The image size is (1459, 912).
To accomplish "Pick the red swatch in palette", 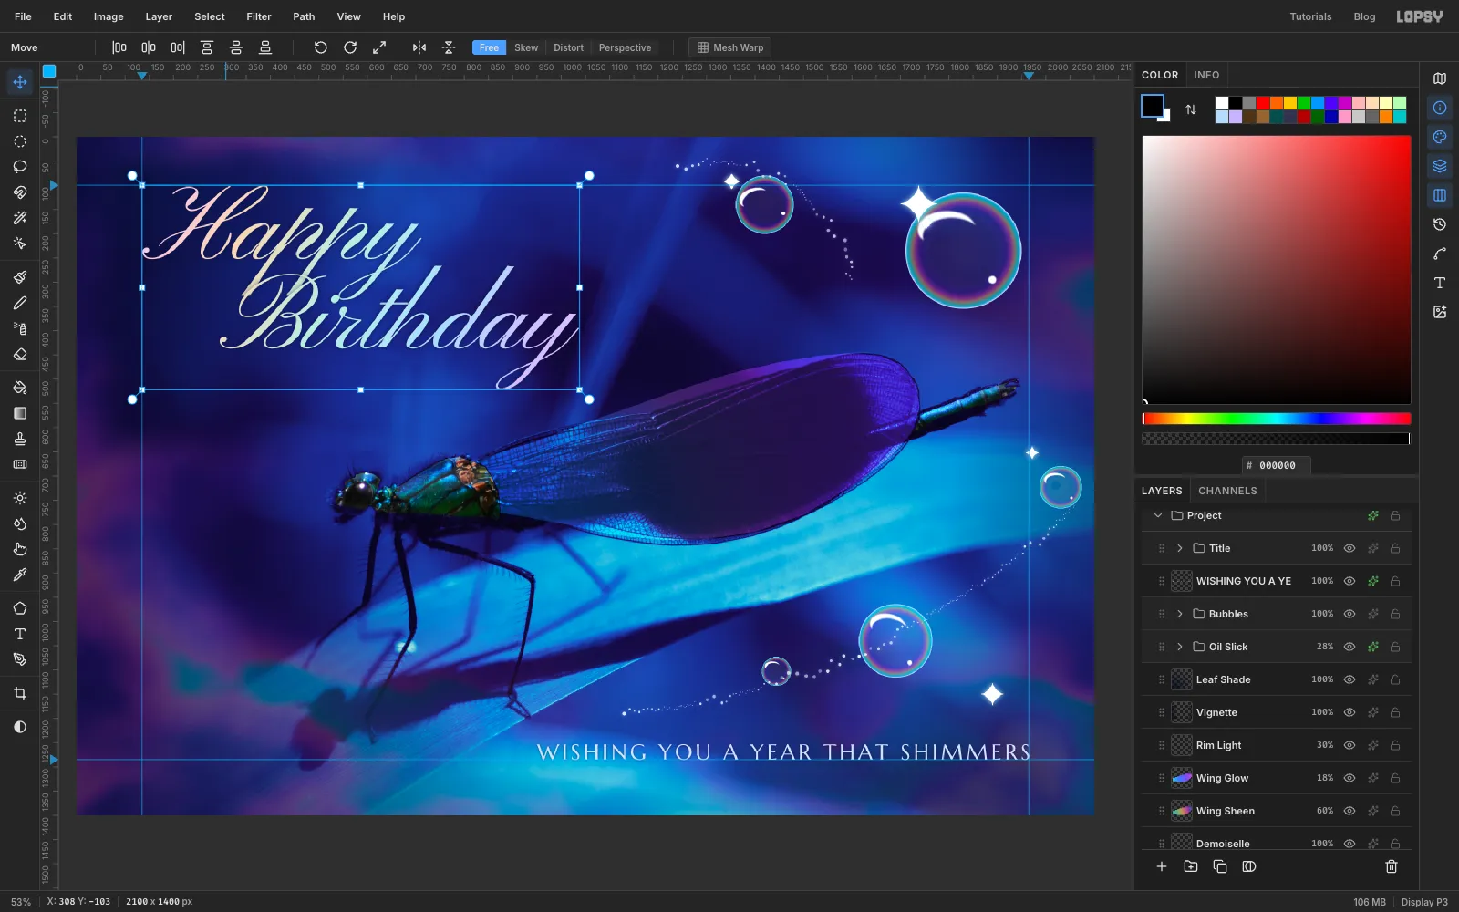I will [1263, 103].
